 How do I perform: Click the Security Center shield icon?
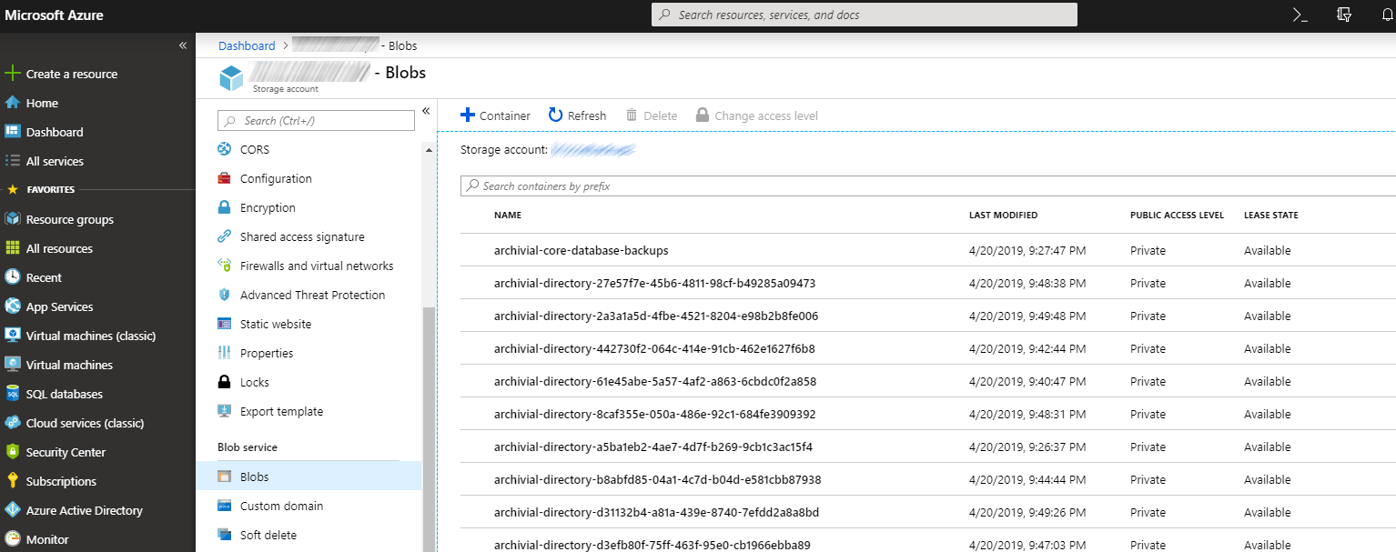tap(13, 452)
